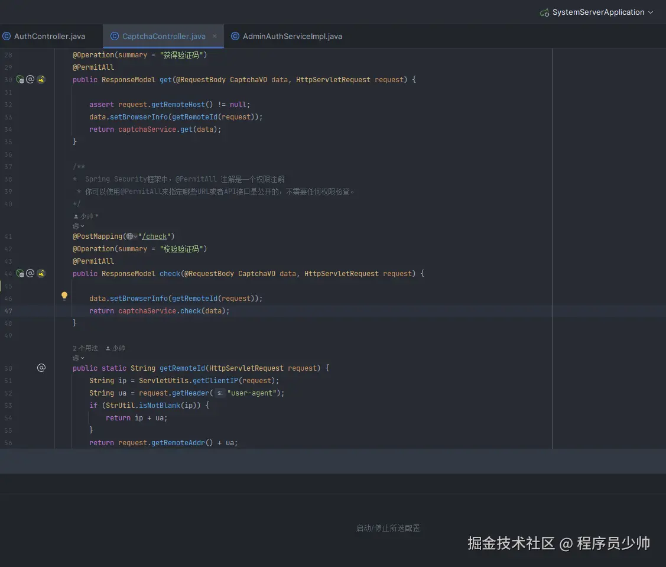Click line number 32 in the gutter
Image resolution: width=666 pixels, height=567 pixels.
pos(8,105)
